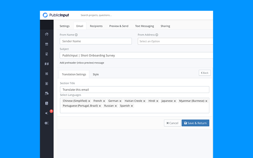253x158 pixels.
Task: Open the calendar icon in sidebar
Action: [46, 44]
